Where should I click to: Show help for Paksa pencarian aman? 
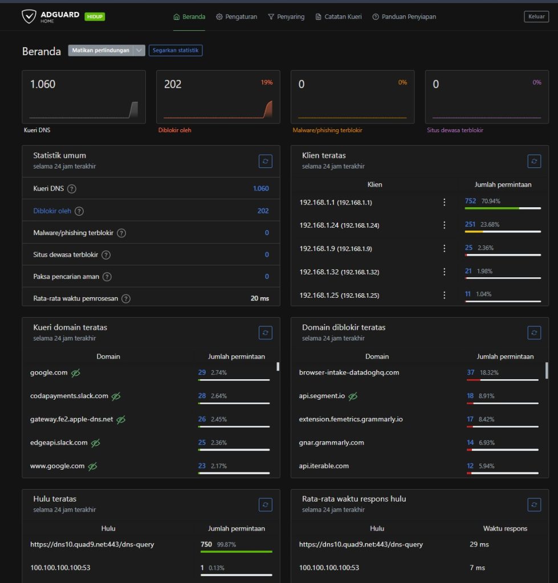(x=107, y=277)
